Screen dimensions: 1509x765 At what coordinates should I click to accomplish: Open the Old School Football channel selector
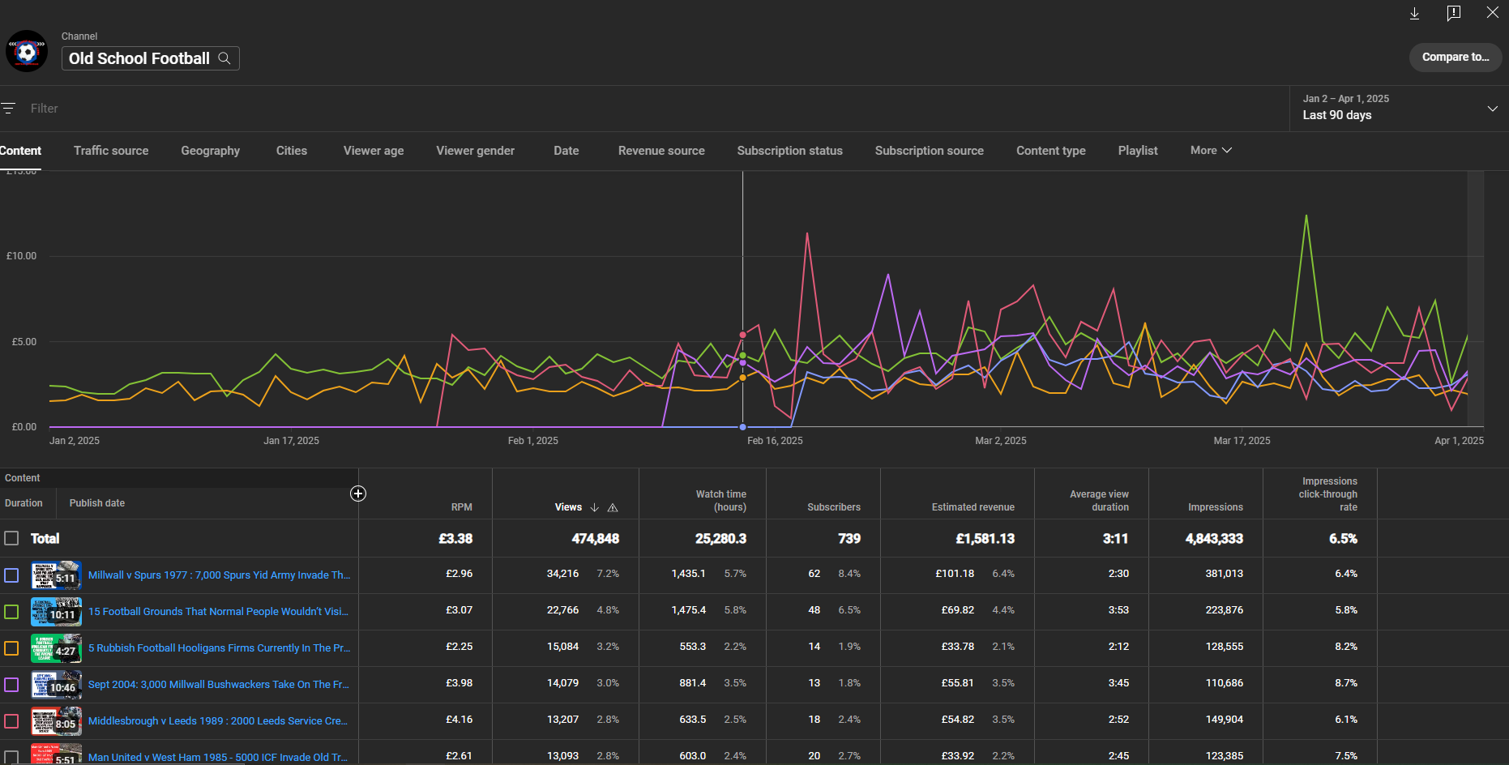click(x=151, y=58)
